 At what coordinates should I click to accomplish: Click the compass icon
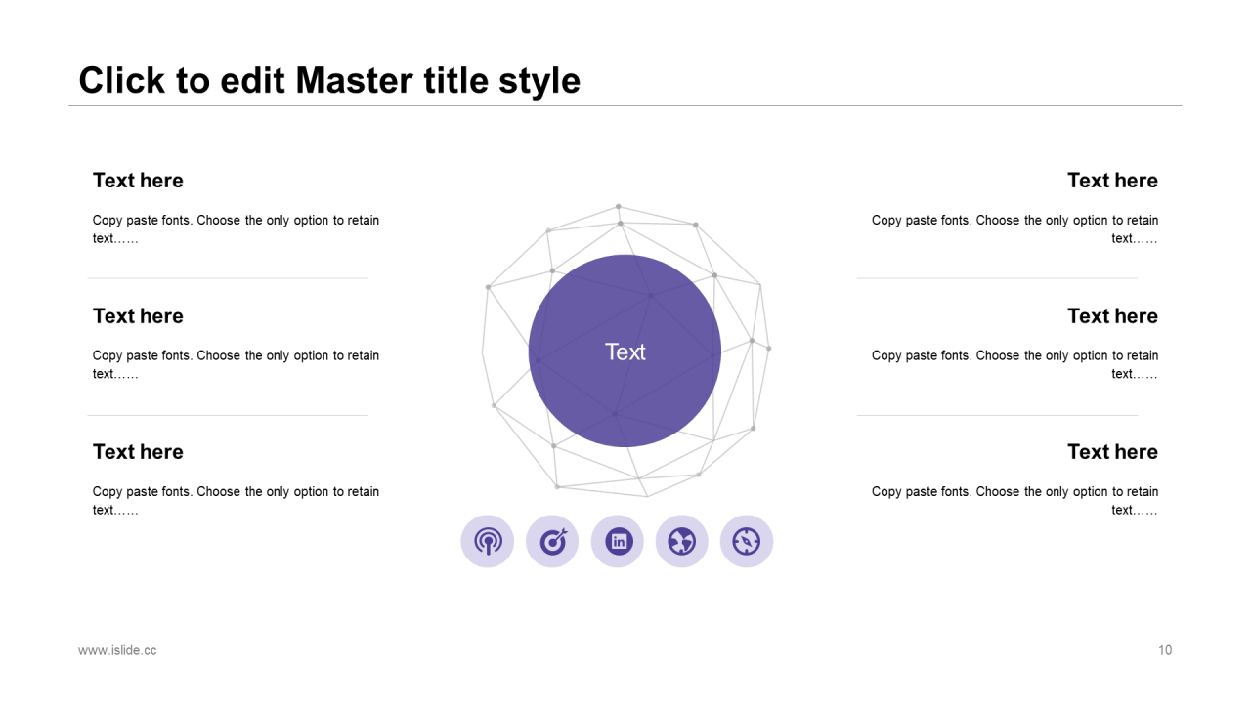pos(747,541)
